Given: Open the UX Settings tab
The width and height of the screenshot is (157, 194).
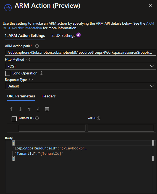Looking at the screenshot, I should click(x=63, y=36).
